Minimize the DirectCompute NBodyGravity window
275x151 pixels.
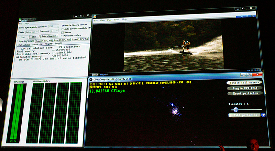(x=243, y=75)
